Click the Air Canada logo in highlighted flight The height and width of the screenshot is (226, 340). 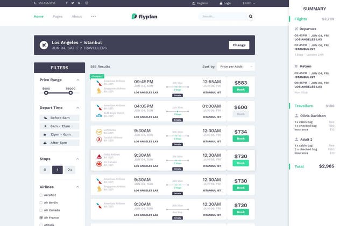point(99,164)
